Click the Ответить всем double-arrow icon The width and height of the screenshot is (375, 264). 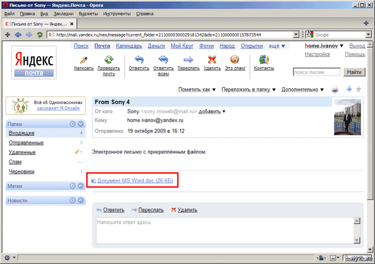163,59
